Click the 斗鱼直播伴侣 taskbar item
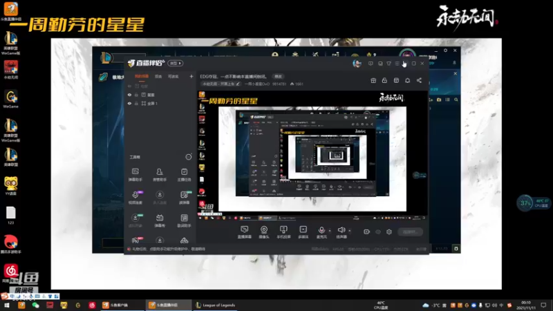 168,305
